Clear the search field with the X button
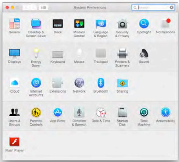The image size is (179, 162). (x=172, y=8)
